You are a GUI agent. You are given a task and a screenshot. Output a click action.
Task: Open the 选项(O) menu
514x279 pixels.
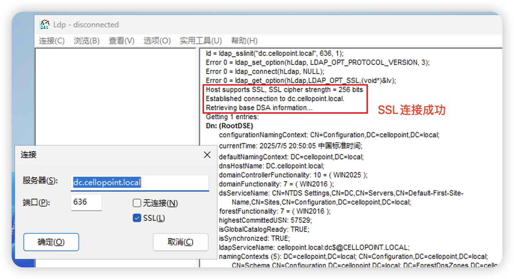157,41
